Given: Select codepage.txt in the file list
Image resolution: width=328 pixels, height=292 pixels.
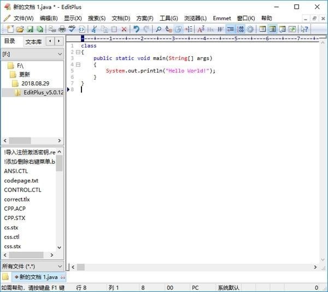Looking at the screenshot, I should tap(21, 180).
